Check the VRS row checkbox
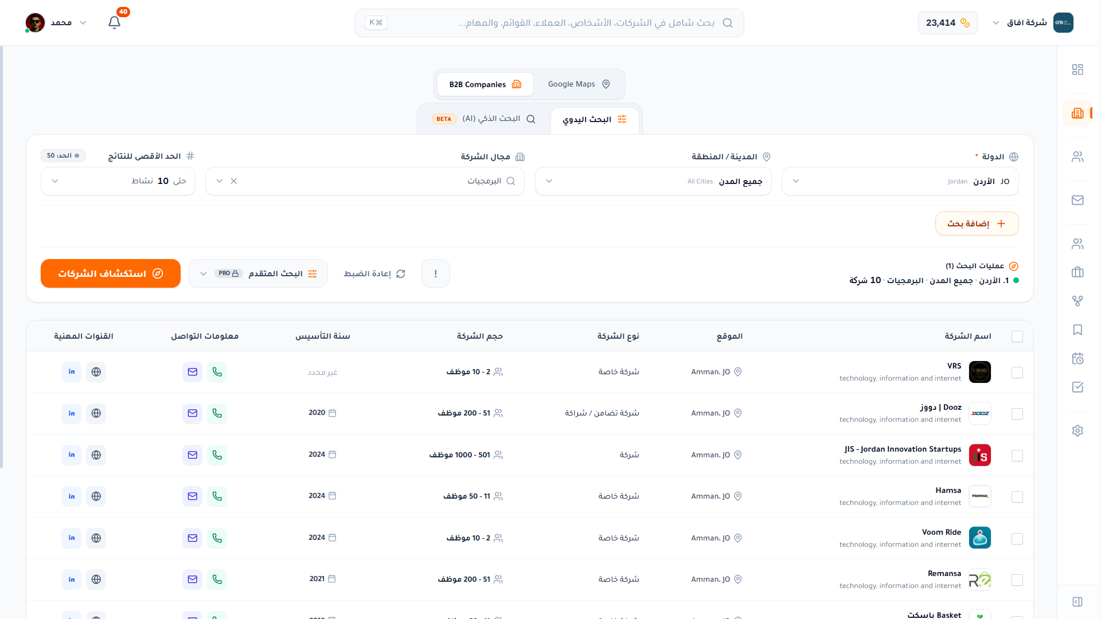1101x619 pixels. pyautogui.click(x=1017, y=373)
